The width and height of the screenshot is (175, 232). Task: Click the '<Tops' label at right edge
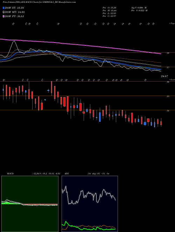pyautogui.click(x=172, y=24)
